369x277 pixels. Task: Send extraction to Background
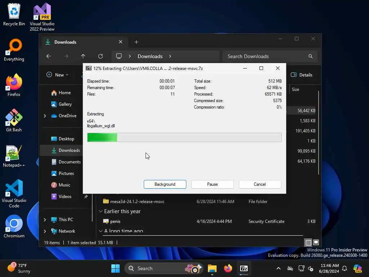click(x=165, y=184)
